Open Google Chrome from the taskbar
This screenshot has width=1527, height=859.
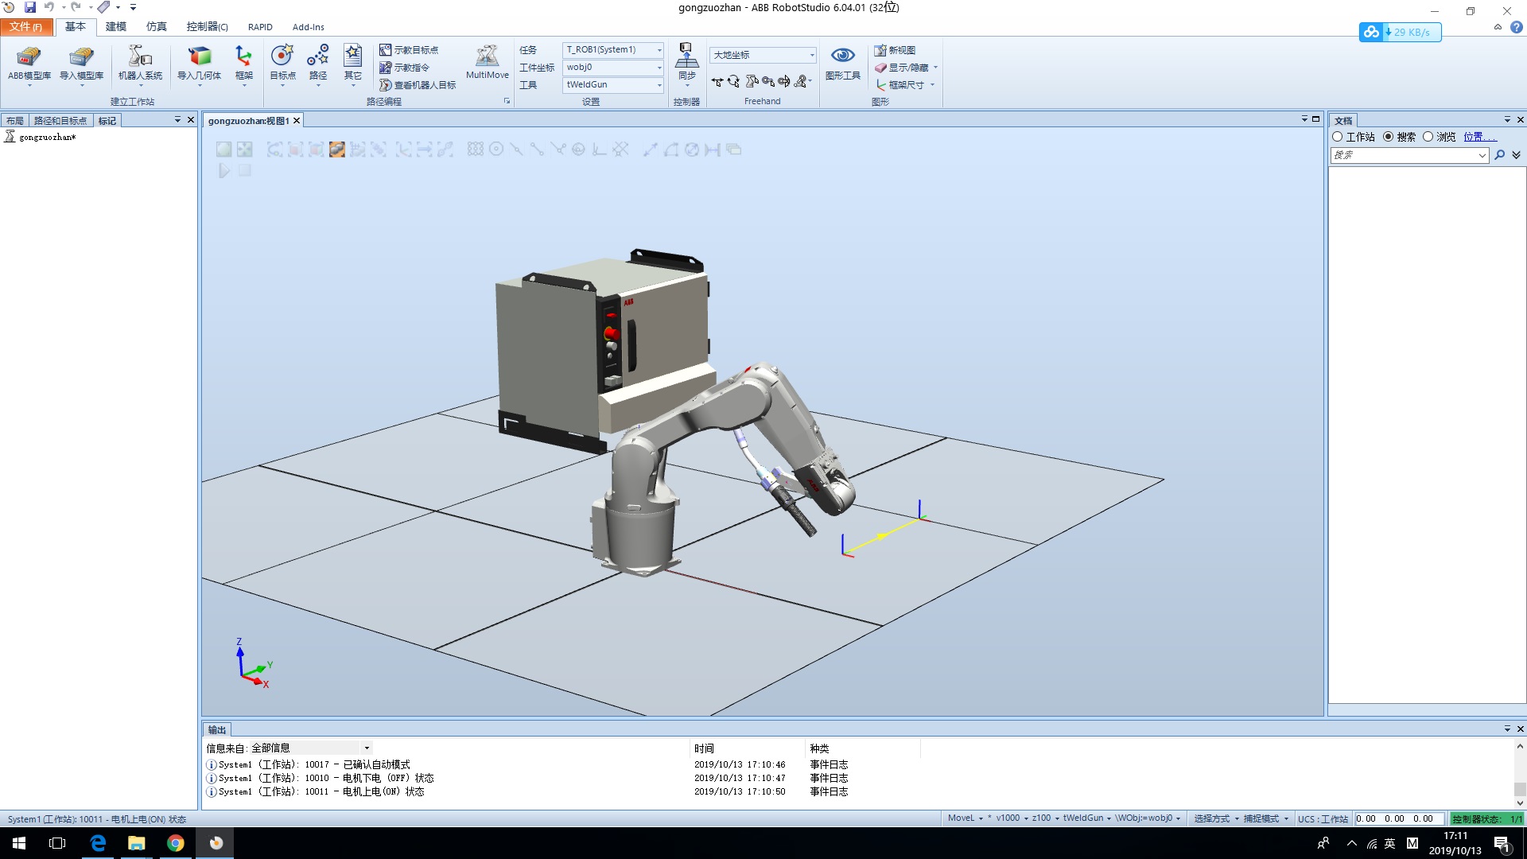[176, 843]
